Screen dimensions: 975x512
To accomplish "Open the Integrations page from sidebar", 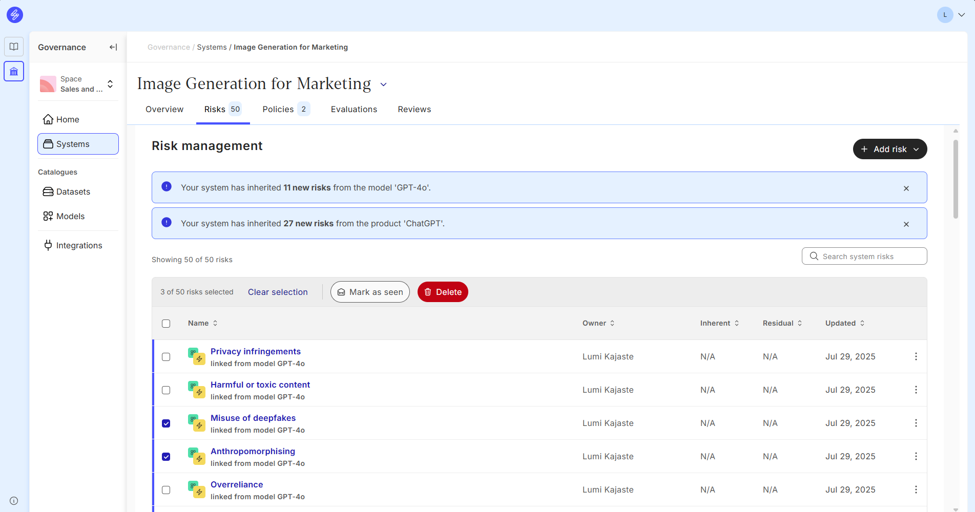I will (x=78, y=245).
